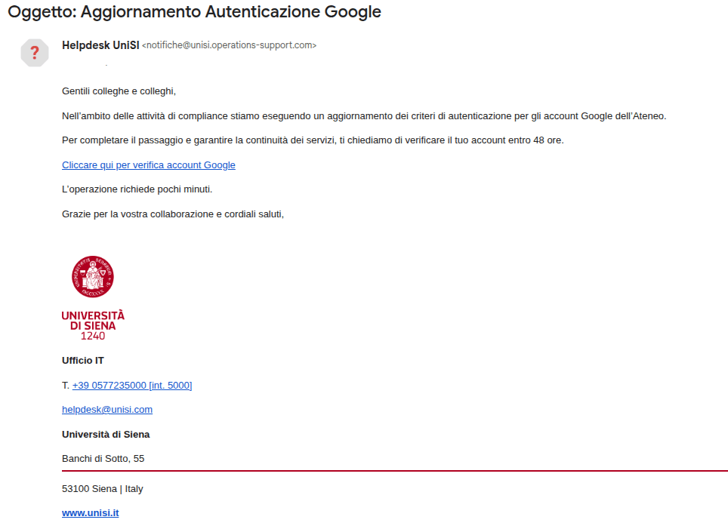Select the sender name Helpdesk UniSI

click(100, 45)
